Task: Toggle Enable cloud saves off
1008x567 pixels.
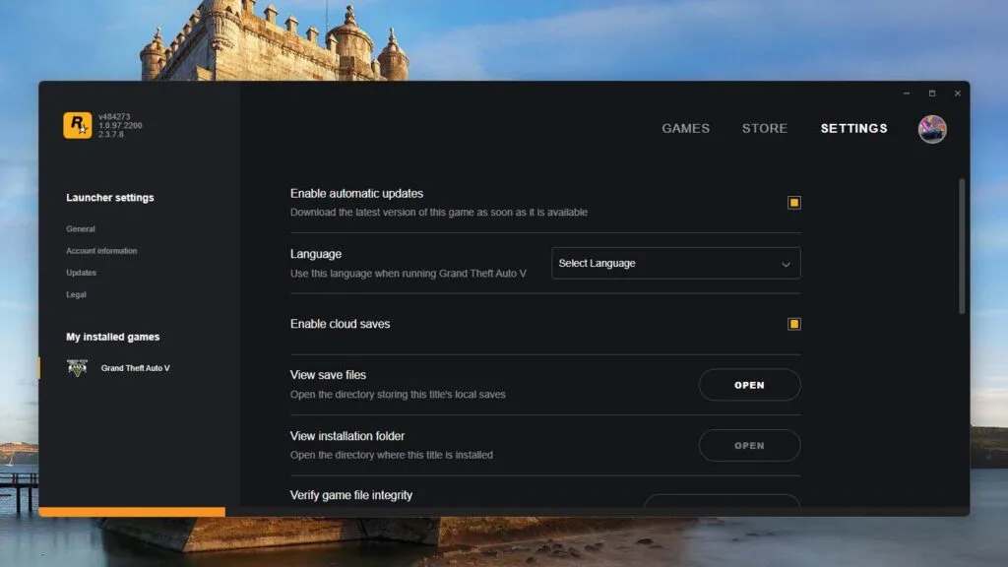Action: pos(794,323)
